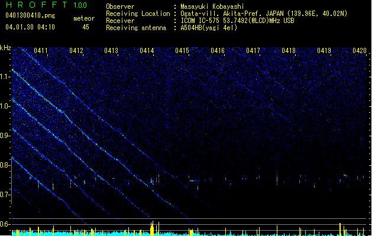Click the 0.6 kHz frequency label
The height and width of the screenshot is (236, 372).
5,224
